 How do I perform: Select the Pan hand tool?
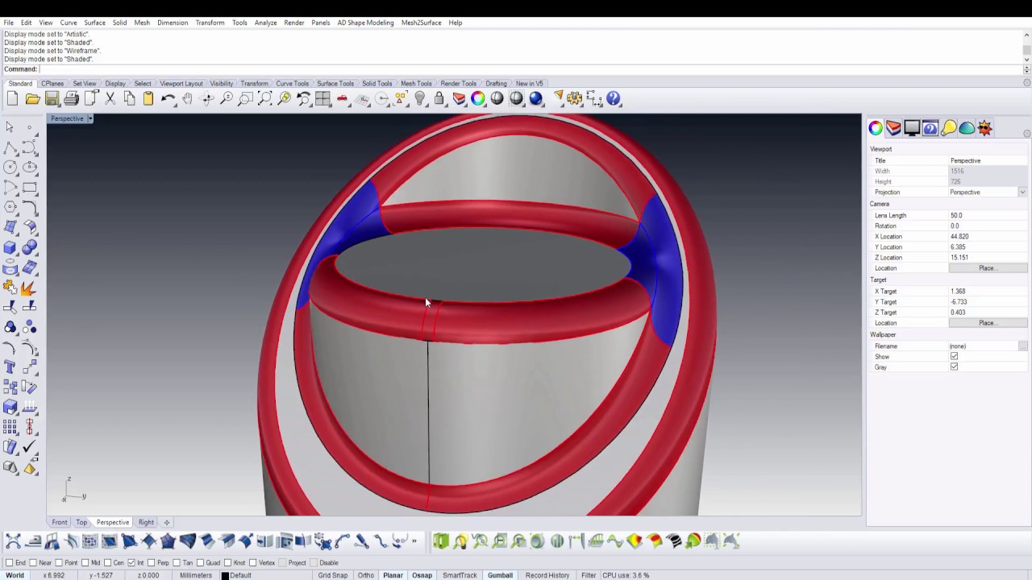click(187, 98)
